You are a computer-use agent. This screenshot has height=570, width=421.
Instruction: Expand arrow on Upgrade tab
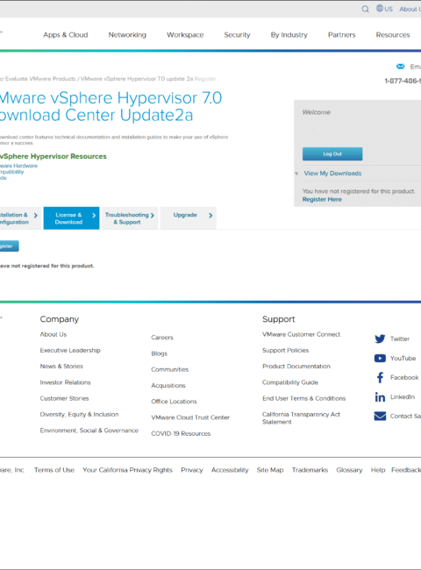coord(210,216)
